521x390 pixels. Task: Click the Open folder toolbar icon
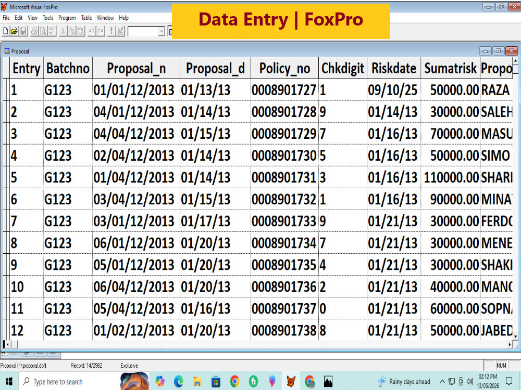pyautogui.click(x=14, y=31)
